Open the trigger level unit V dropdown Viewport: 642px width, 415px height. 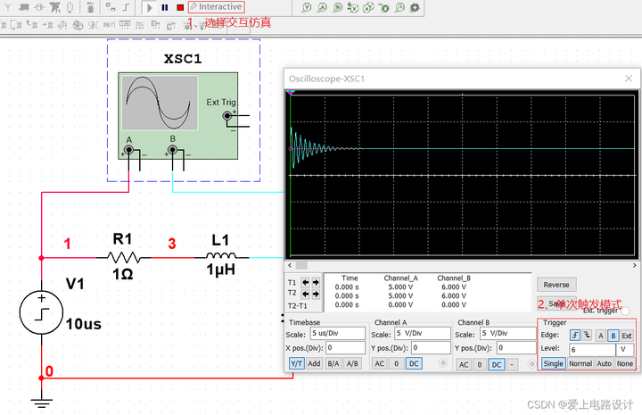[x=625, y=349]
